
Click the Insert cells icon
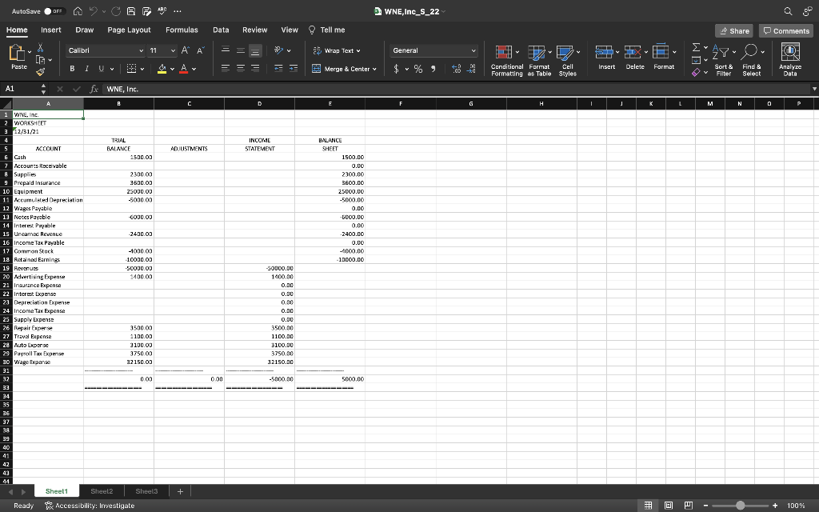tap(605, 52)
